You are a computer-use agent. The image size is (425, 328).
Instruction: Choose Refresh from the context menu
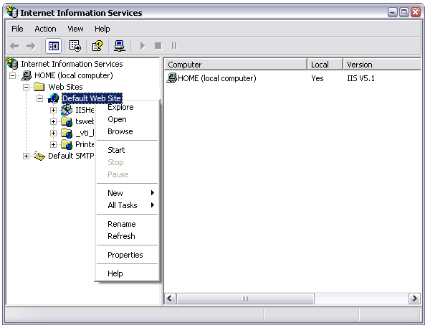click(x=127, y=236)
